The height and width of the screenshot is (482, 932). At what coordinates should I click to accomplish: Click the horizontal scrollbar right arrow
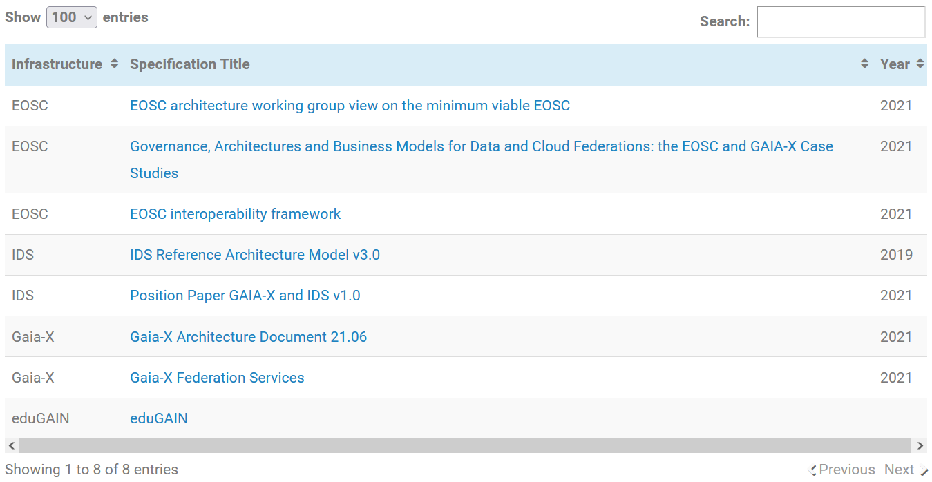coord(920,445)
